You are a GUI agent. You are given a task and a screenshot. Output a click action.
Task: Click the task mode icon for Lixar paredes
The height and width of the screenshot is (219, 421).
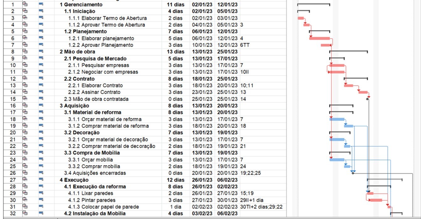pos(41,193)
